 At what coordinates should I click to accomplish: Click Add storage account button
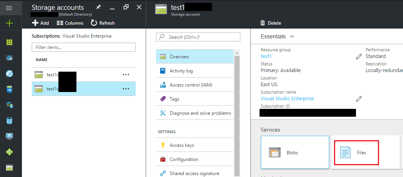point(40,23)
